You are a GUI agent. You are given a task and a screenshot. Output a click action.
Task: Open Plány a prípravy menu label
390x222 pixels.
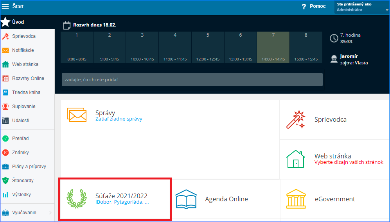coord(29,167)
